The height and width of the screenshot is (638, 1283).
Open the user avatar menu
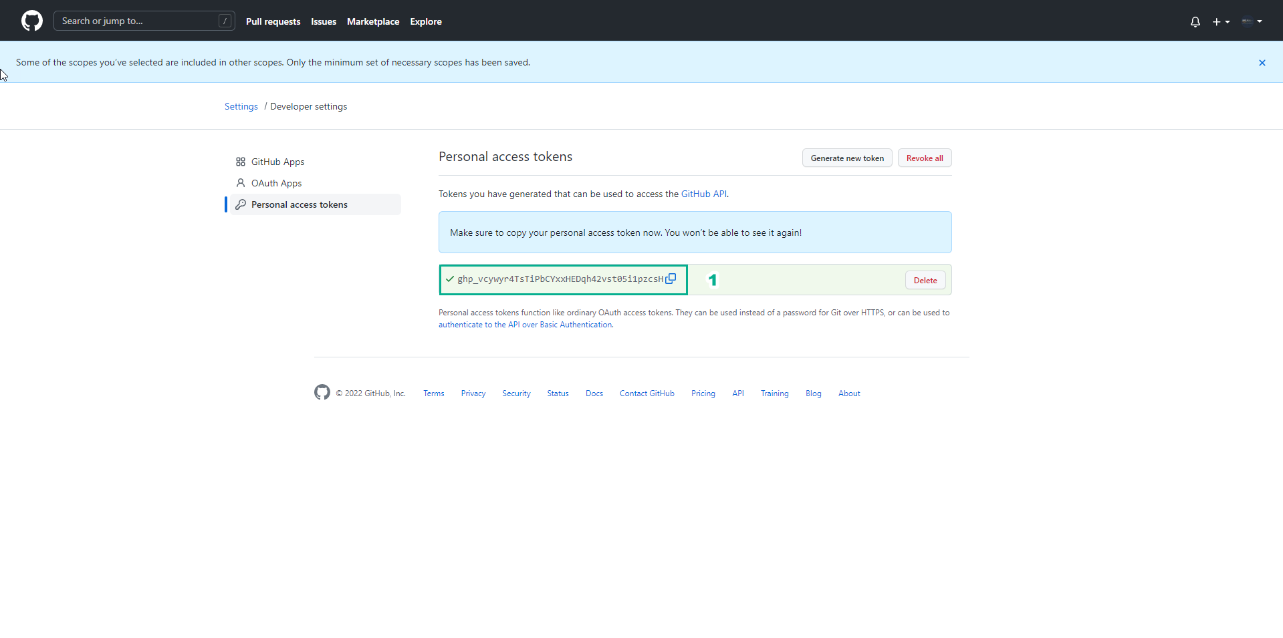click(1252, 21)
